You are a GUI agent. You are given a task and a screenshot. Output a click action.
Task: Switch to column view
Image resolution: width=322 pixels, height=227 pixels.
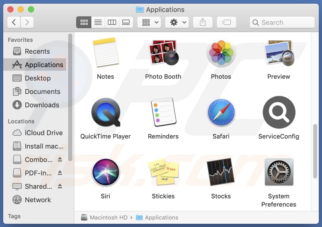[112, 22]
